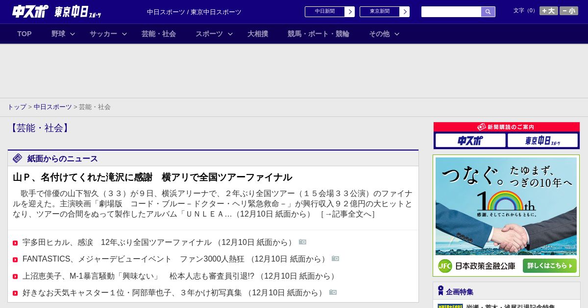Select 競馬・ボート・競輪 in navigation

click(x=318, y=34)
